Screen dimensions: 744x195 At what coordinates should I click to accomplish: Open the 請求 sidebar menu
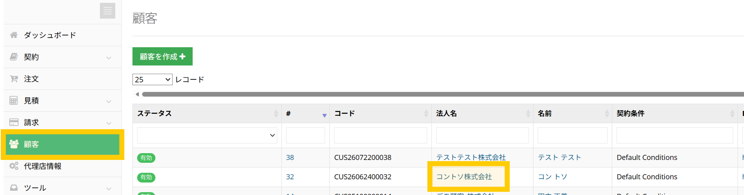tap(62, 122)
